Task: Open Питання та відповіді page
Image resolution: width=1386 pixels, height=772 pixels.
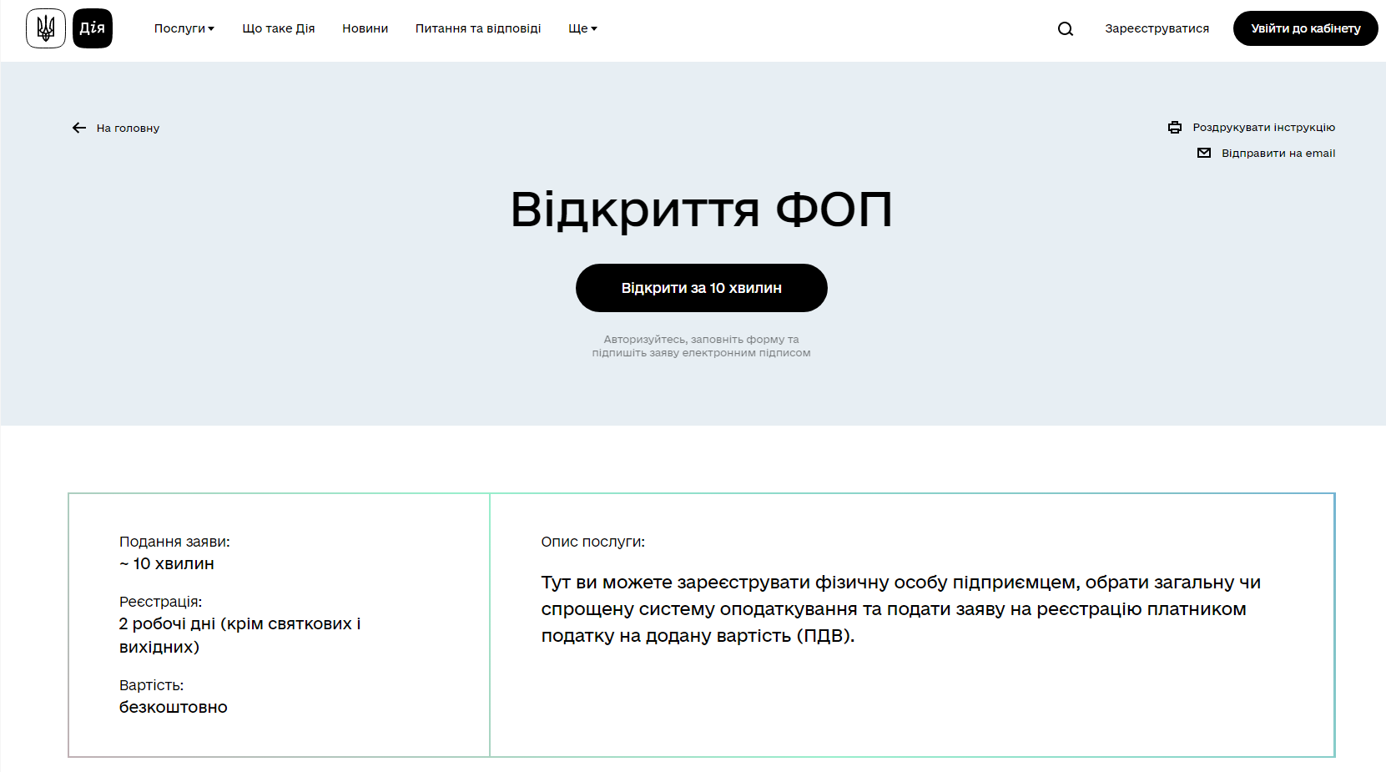Action: 478,28
